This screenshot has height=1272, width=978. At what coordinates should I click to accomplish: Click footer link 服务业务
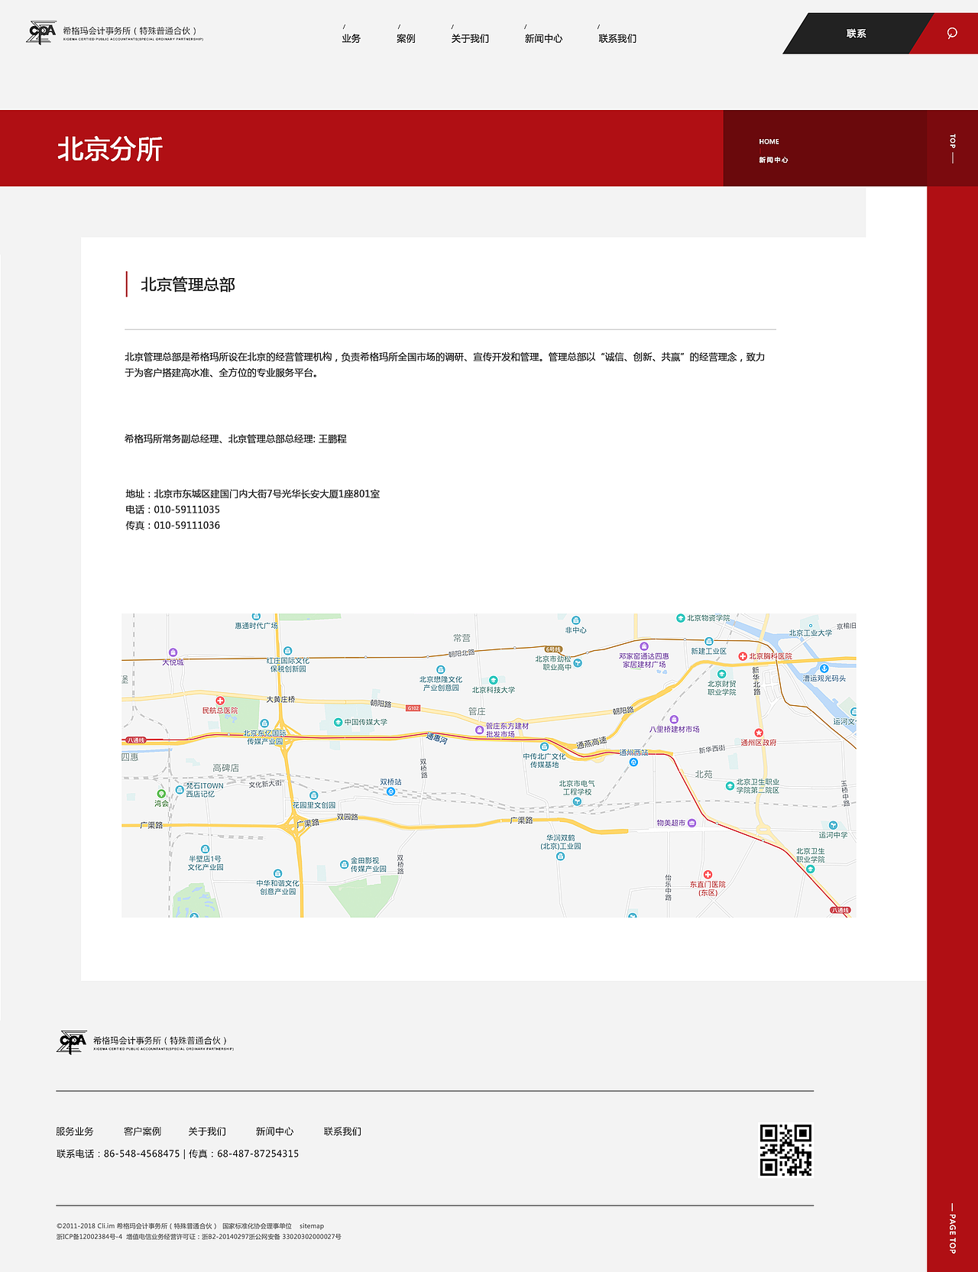[75, 1131]
